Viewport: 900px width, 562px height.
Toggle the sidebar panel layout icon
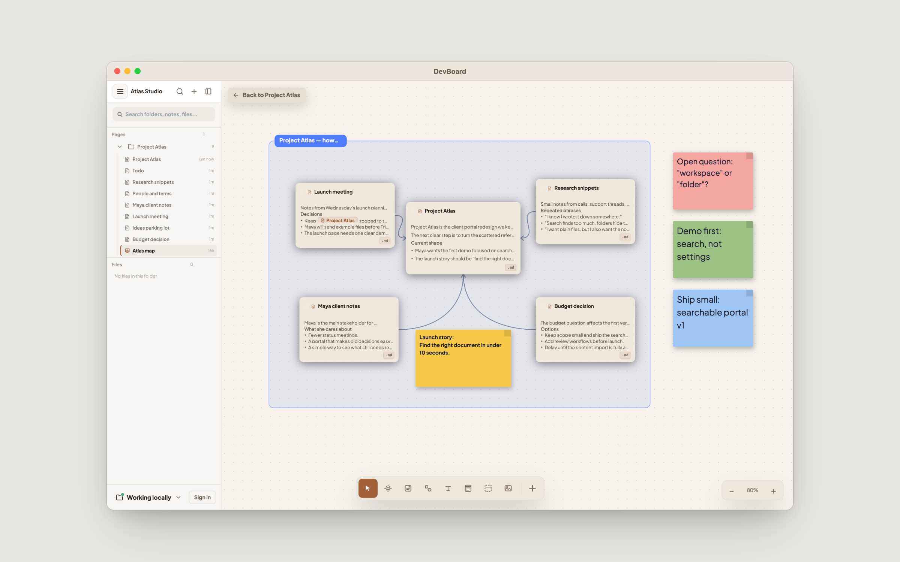(208, 91)
